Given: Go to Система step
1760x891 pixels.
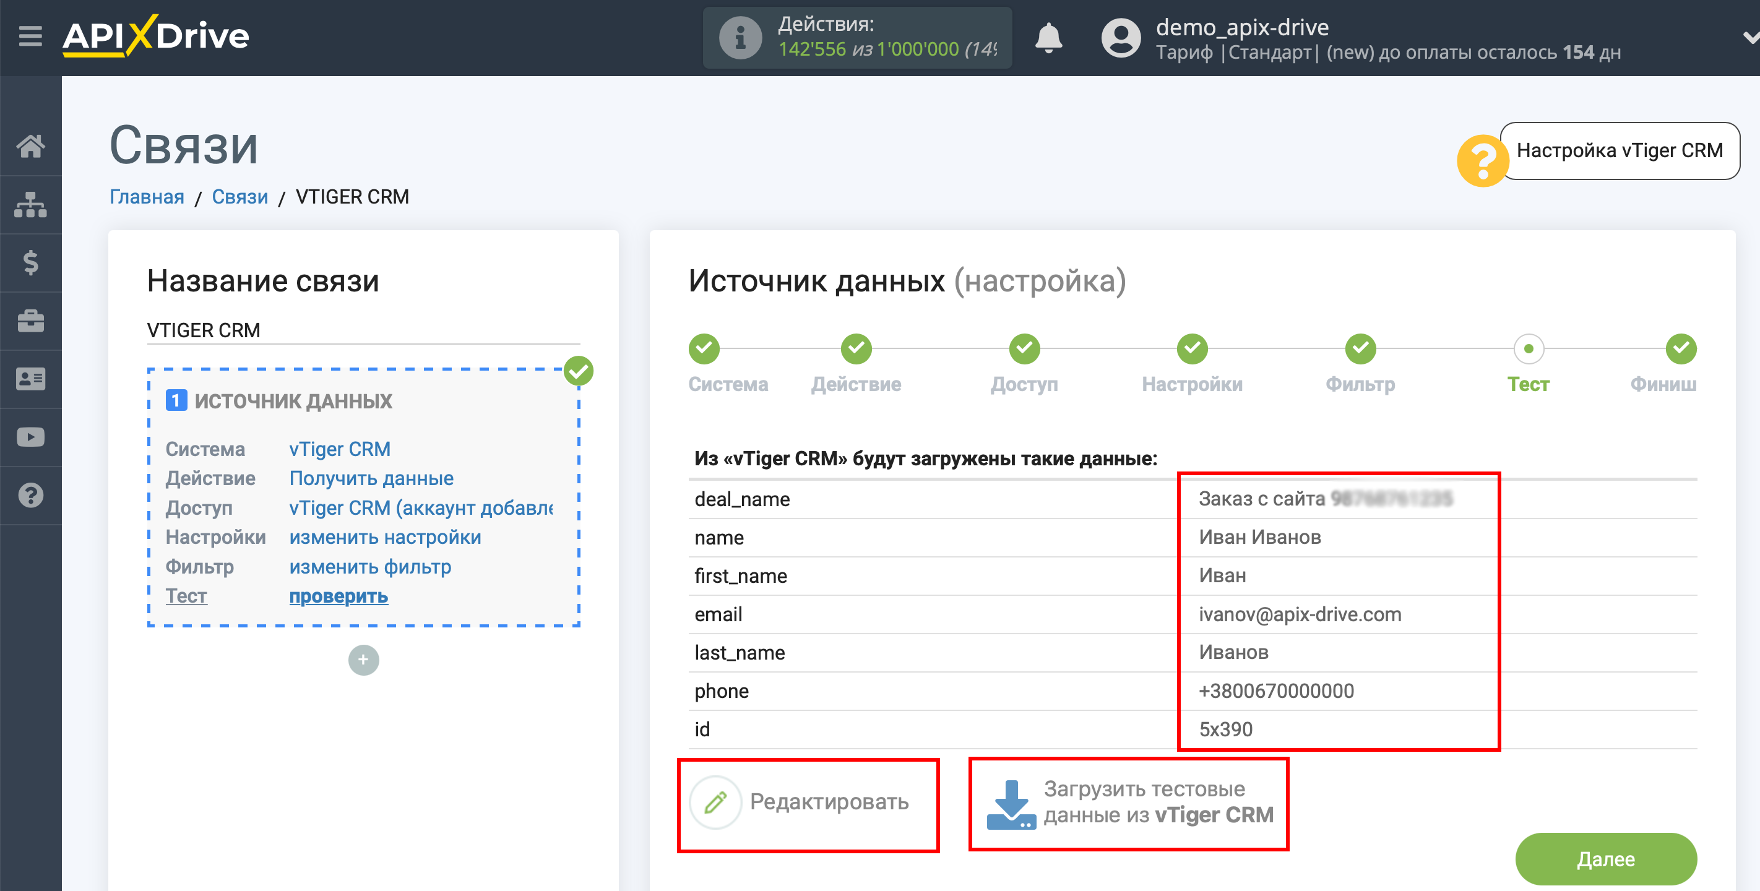Looking at the screenshot, I should pyautogui.click(x=728, y=384).
